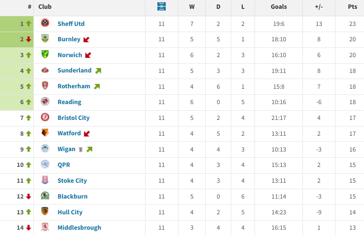The width and height of the screenshot is (364, 235).
Task: Click the Goals column header
Action: pyautogui.click(x=279, y=7)
